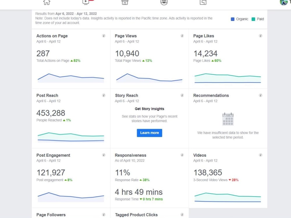291x218 pixels.
Task: Click the info icon on Actions on Page
Action: [104, 36]
